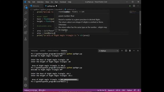Split the terminal panel

pos(126,51)
